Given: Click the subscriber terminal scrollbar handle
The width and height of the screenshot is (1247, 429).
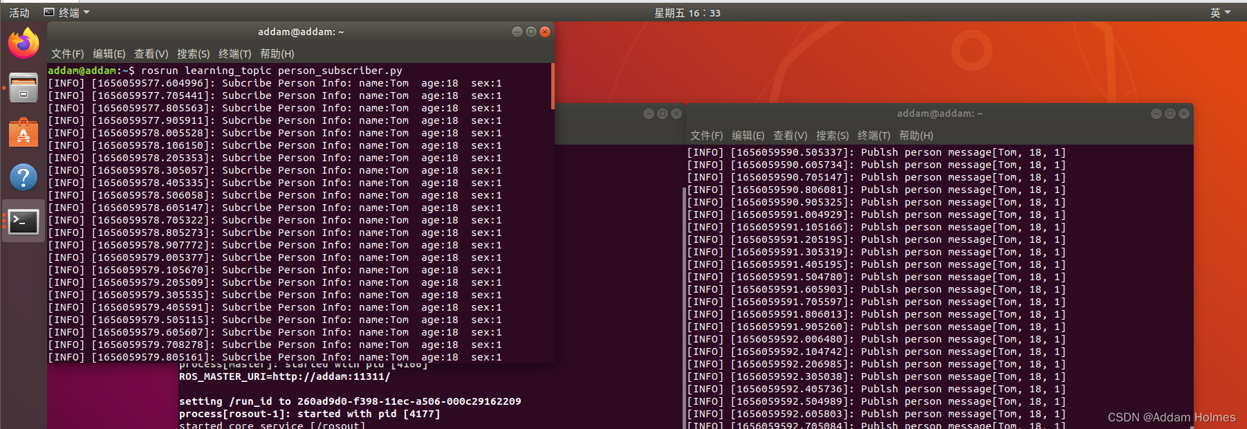Looking at the screenshot, I should coord(553,86).
